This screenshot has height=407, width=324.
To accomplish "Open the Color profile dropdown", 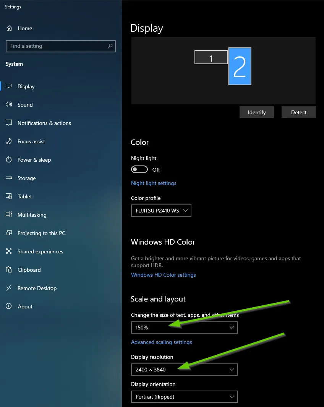I will pos(161,211).
